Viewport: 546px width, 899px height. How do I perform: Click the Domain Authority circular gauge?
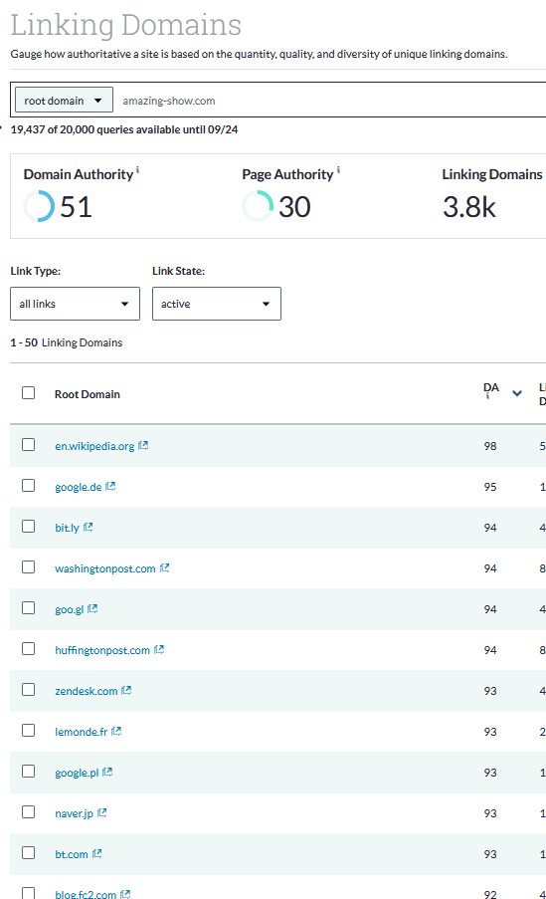(x=39, y=206)
